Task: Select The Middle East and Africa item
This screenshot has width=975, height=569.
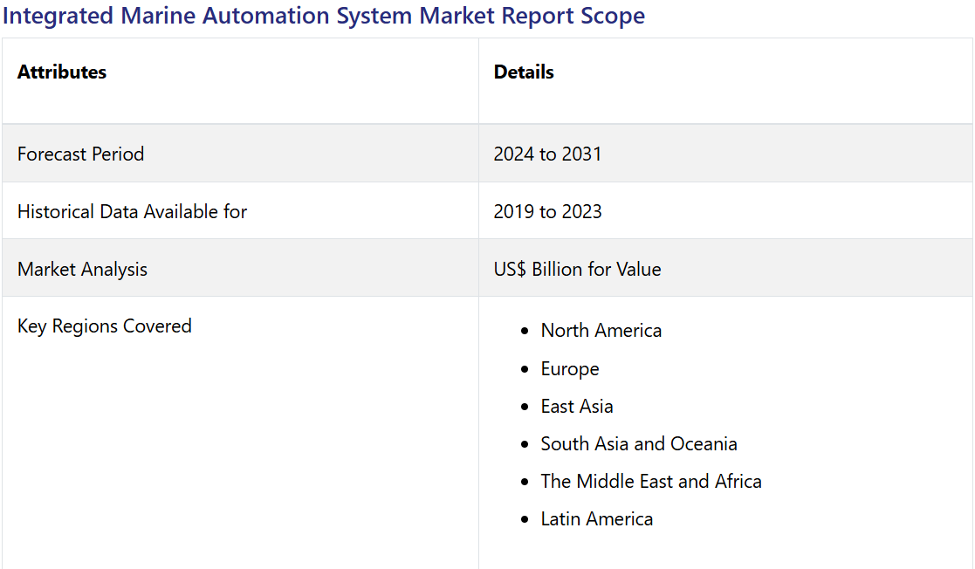Action: (x=650, y=482)
